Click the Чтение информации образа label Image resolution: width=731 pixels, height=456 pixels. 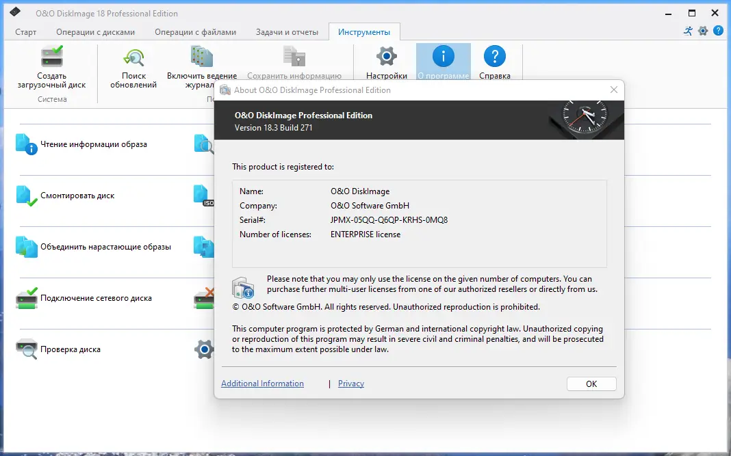tap(94, 144)
